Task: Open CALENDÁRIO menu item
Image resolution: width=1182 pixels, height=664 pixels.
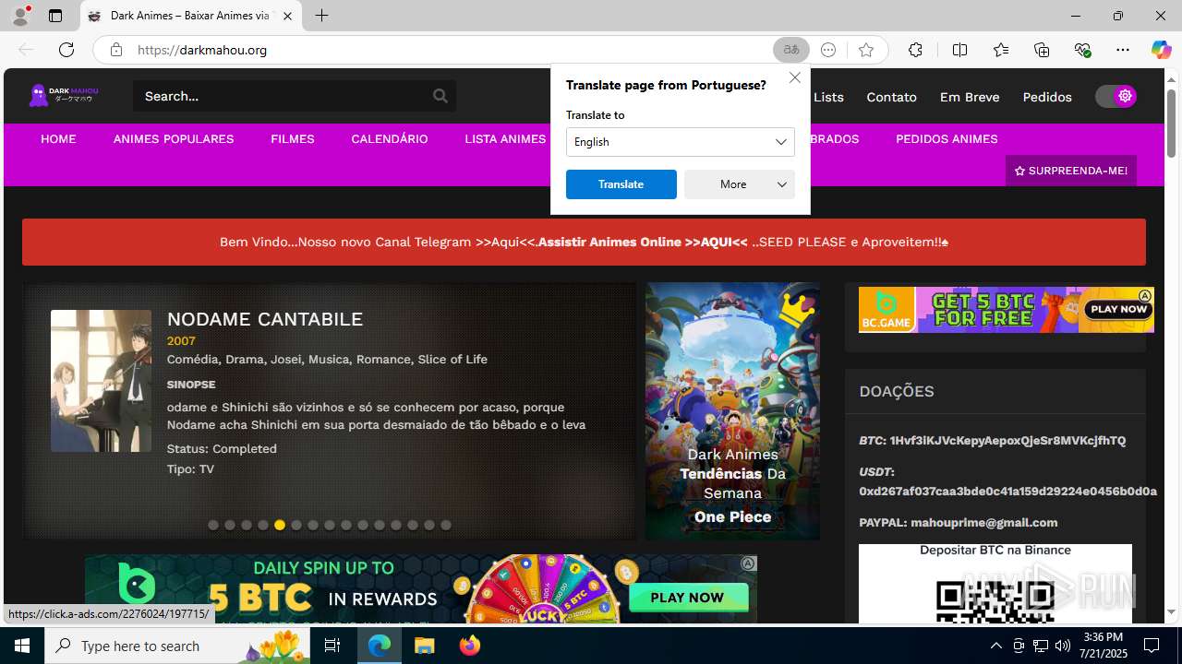Action: tap(390, 139)
